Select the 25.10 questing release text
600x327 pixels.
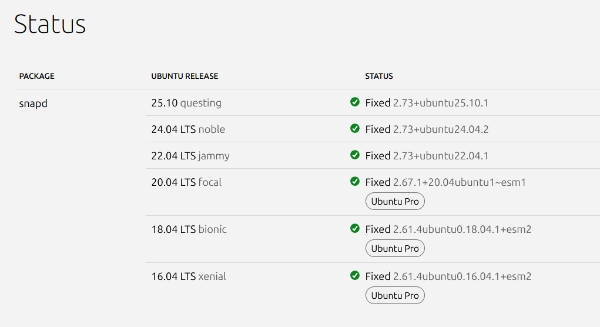[186, 103]
